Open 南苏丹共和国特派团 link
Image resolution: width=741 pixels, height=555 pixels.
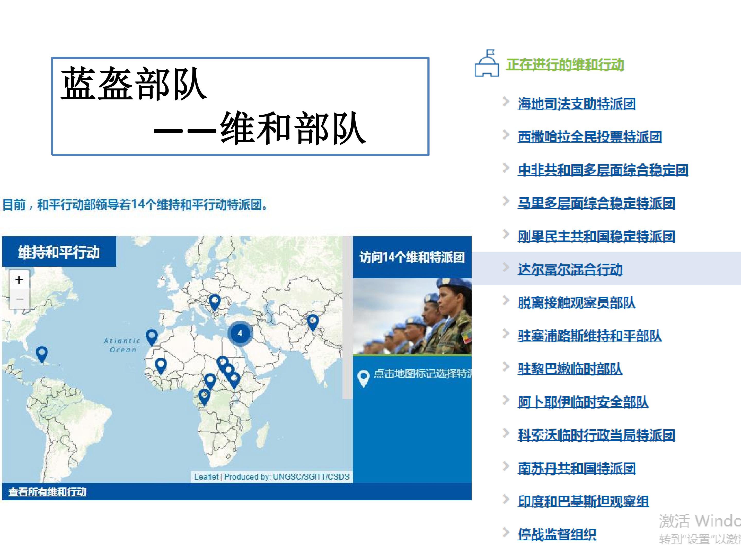[x=577, y=468]
